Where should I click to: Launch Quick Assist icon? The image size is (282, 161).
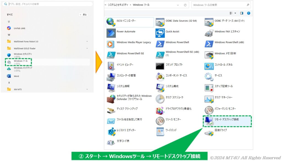click(x=160, y=33)
